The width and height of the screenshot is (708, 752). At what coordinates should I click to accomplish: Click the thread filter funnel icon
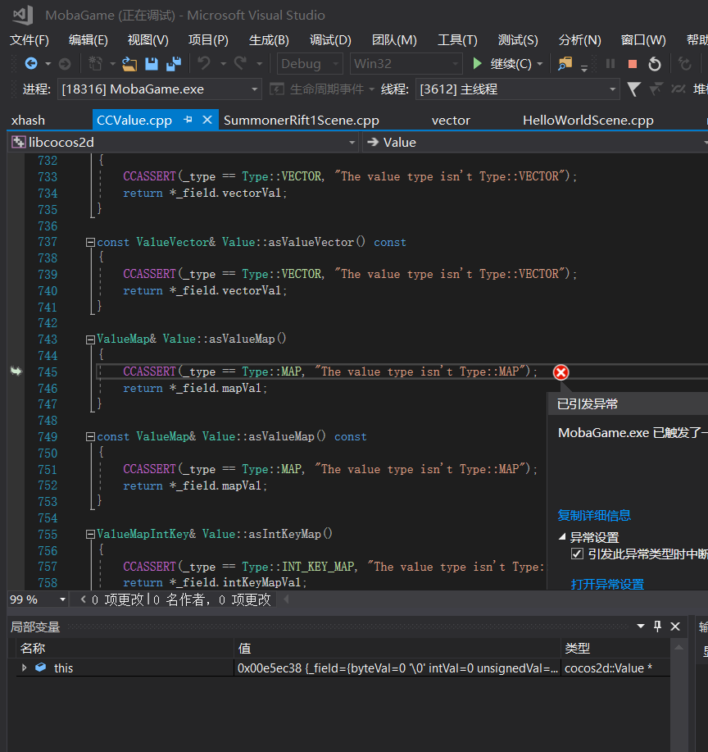coord(633,89)
